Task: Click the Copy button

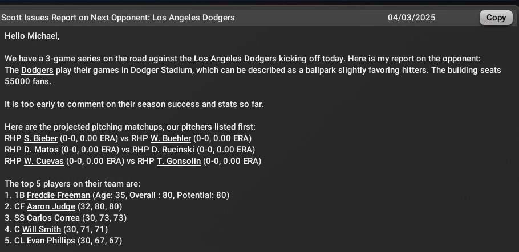Action: point(496,18)
